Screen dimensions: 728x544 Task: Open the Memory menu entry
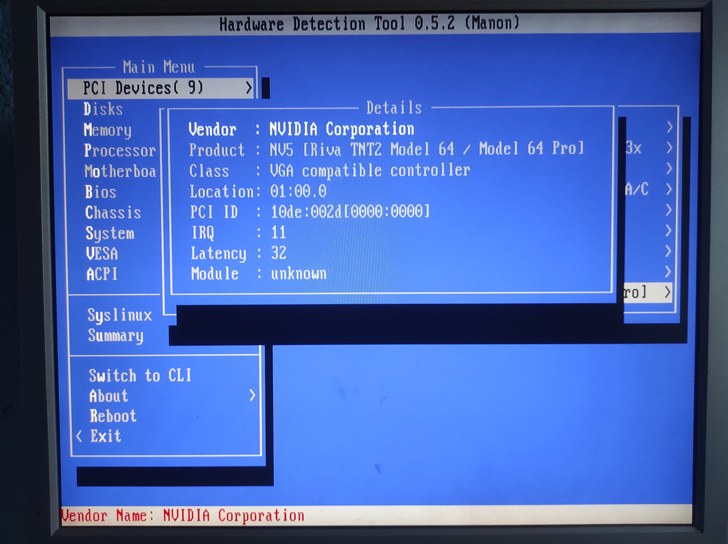(x=107, y=130)
